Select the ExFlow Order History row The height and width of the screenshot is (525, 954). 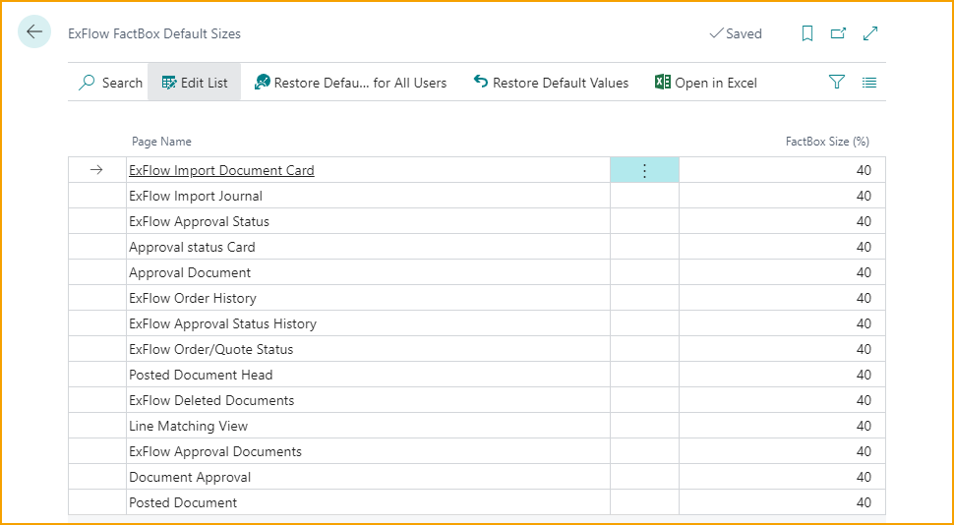476,298
